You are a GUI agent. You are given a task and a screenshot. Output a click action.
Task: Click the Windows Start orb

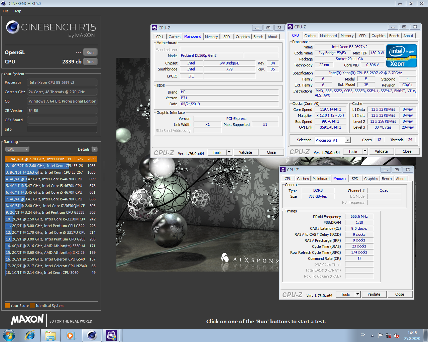9,335
